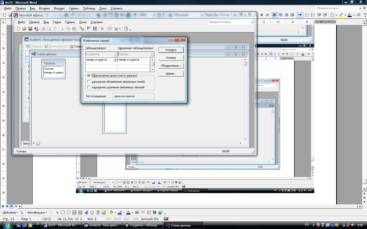
Task: Open Word's Вставка menu
Action: pyautogui.click(x=44, y=8)
